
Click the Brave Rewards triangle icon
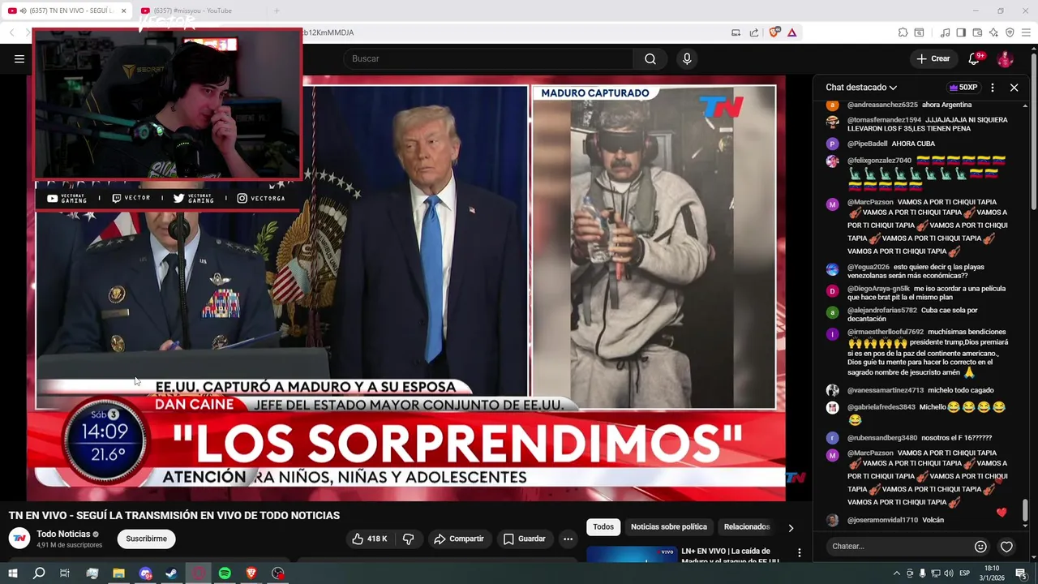pos(791,32)
